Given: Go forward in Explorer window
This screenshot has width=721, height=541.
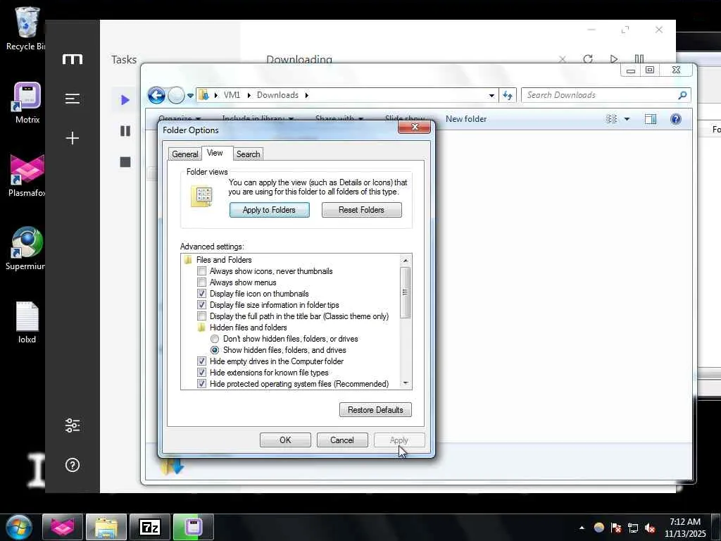Looking at the screenshot, I should (175, 95).
